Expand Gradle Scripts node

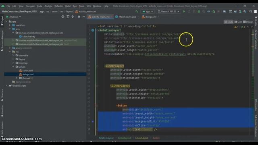(6, 86)
